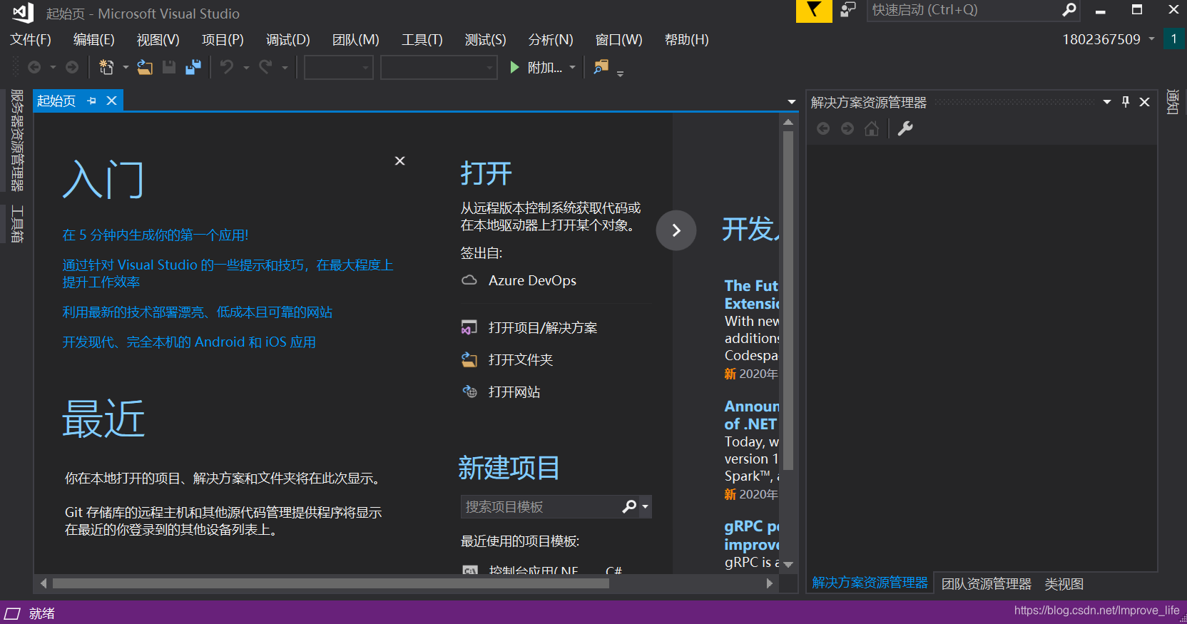This screenshot has height=624, width=1187.
Task: Close the Start Page tab
Action: [111, 101]
